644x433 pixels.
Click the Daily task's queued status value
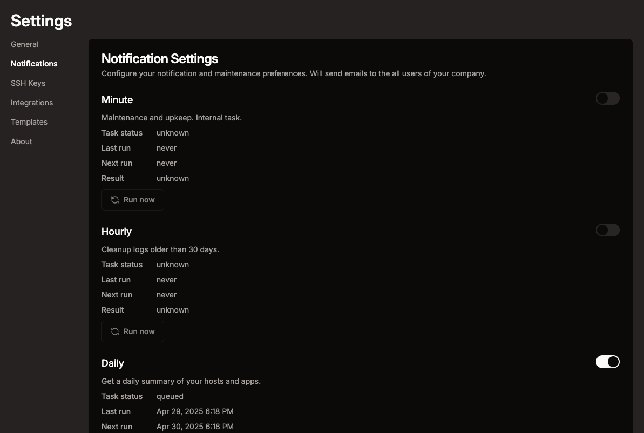(170, 396)
